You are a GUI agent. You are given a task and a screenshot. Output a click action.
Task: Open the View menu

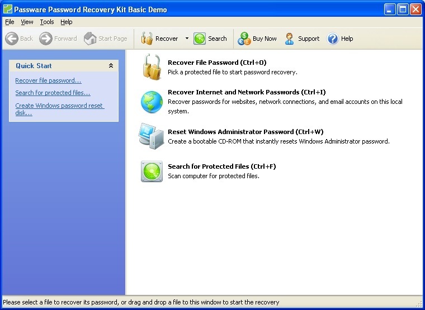[x=27, y=22]
